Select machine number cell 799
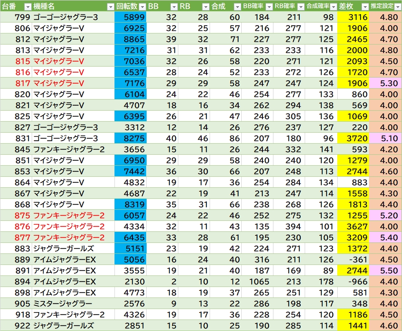Viewport: 402px width, 331px height. [16, 17]
